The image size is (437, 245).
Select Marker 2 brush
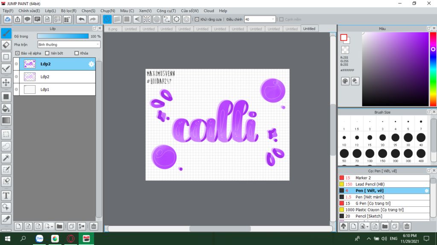[x=384, y=178]
